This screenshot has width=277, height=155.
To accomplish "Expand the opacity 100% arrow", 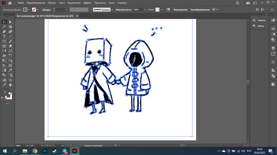I will click(x=145, y=10).
